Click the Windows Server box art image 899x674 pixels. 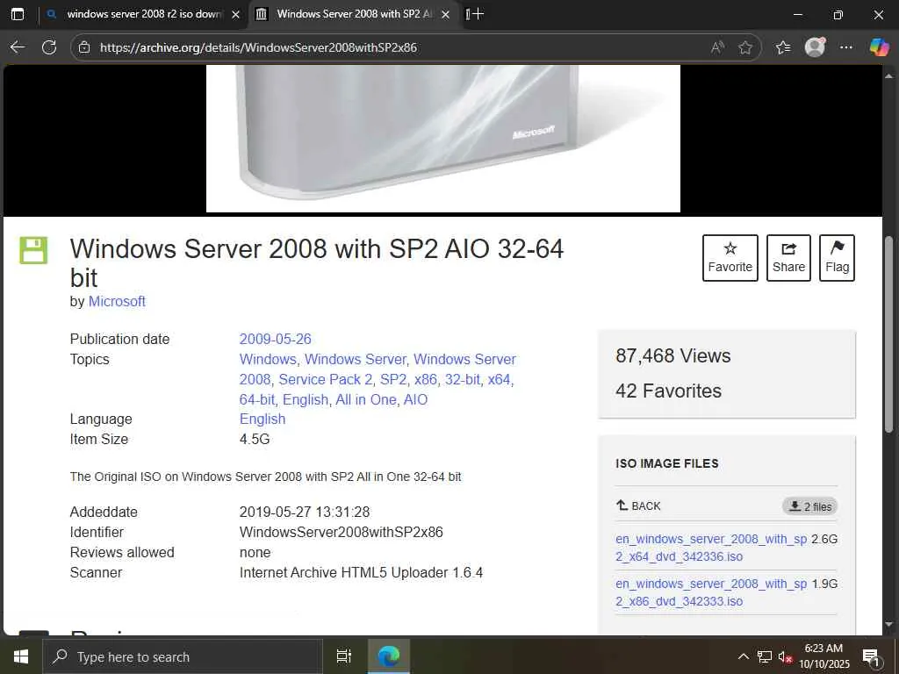point(443,138)
